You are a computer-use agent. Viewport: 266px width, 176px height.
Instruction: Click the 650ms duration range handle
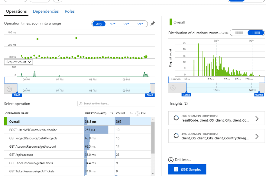click(x=259, y=95)
